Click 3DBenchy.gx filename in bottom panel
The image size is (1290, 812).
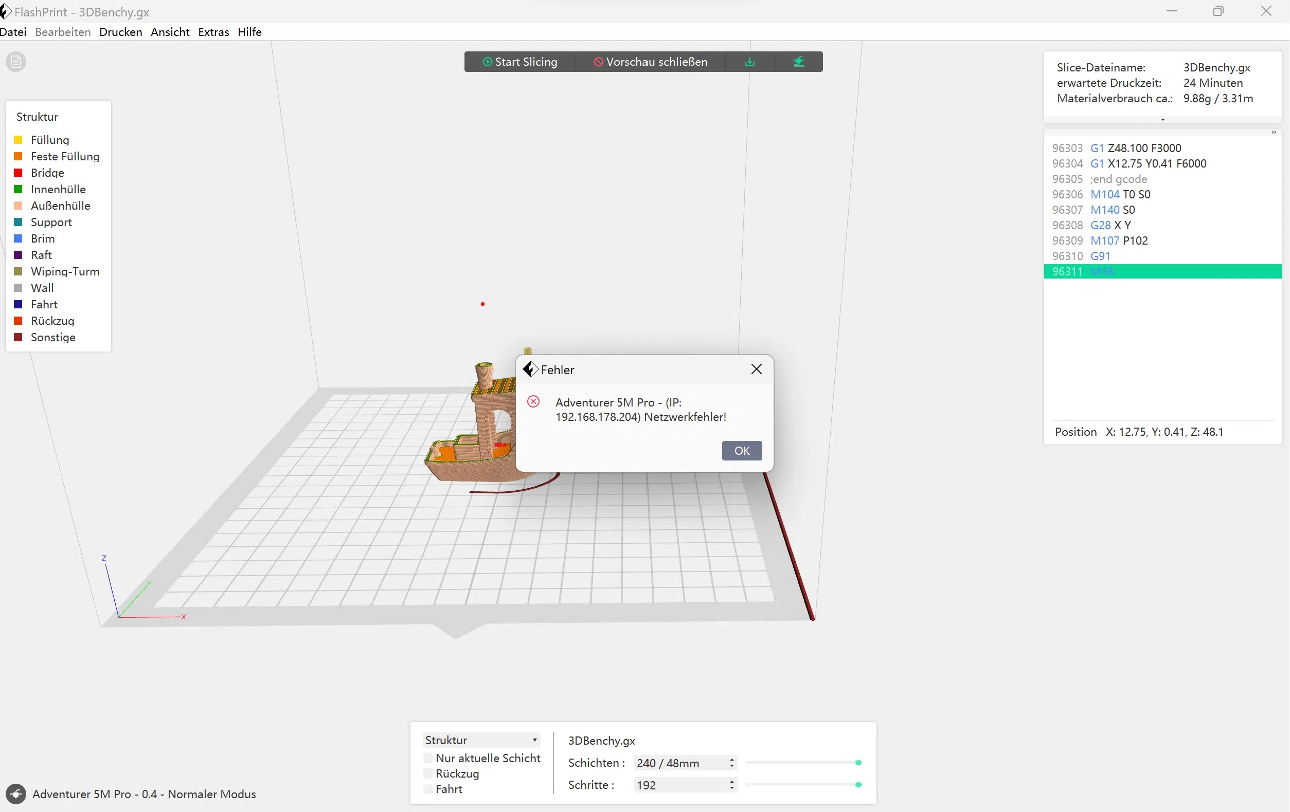(602, 741)
